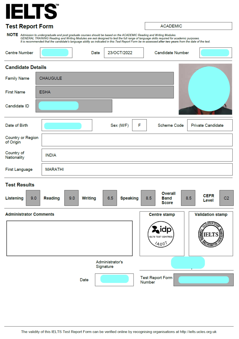Click inside the Administrator Comments box
Viewport: 239px width, 339px height.
coord(69,238)
